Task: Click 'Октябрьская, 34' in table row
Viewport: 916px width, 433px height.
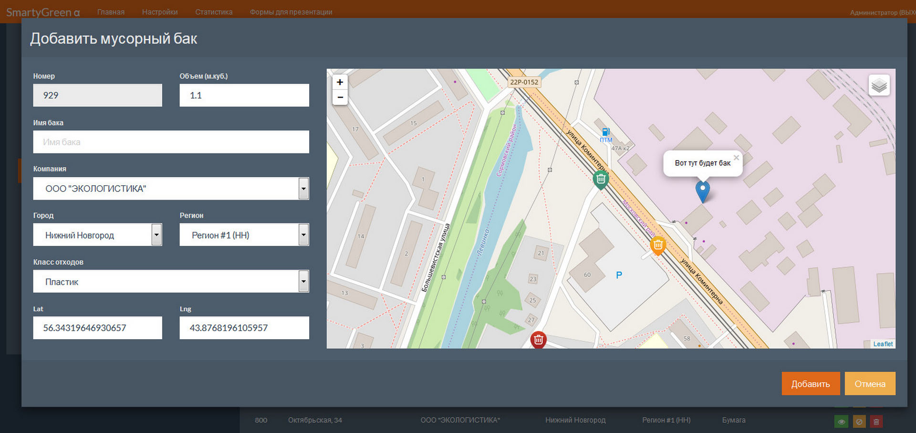Action: click(315, 420)
